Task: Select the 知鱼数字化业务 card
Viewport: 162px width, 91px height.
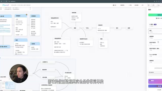Action: point(86,42)
